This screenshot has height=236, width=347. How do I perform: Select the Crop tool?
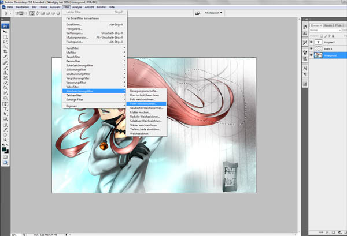5,51
